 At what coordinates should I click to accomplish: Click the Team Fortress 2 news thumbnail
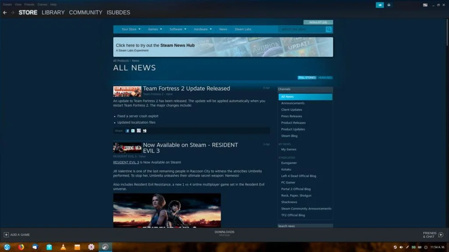(127, 91)
